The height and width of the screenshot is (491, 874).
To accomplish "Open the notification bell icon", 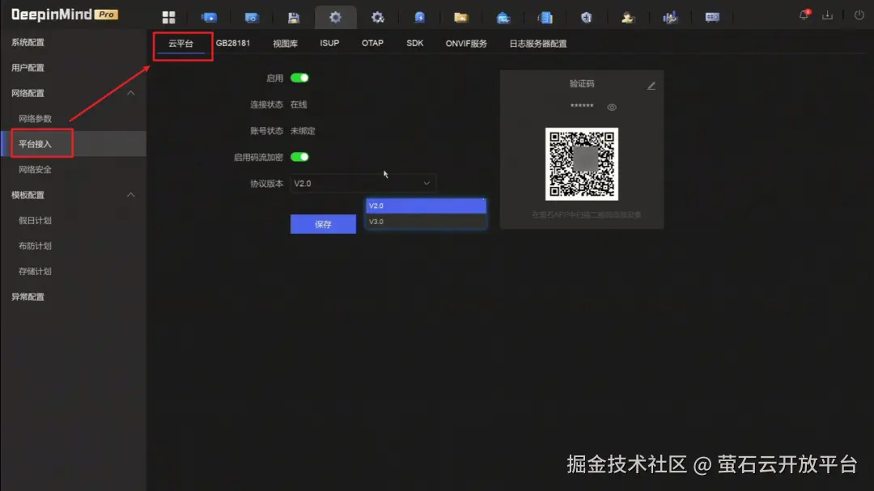I will [804, 14].
